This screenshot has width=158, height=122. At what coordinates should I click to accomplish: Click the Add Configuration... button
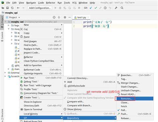pyautogui.click(x=40, y=8)
